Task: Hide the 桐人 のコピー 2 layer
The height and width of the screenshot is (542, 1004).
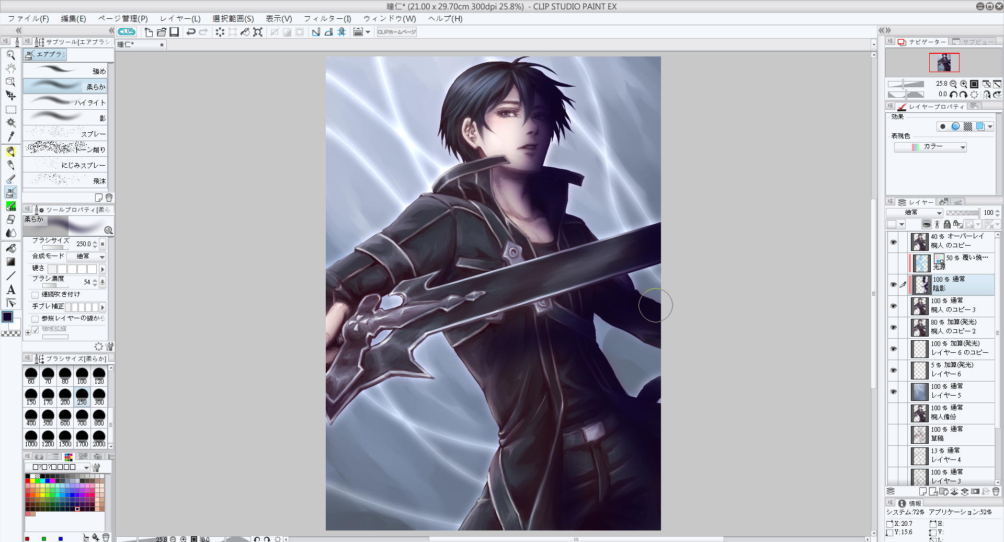Action: tap(894, 328)
